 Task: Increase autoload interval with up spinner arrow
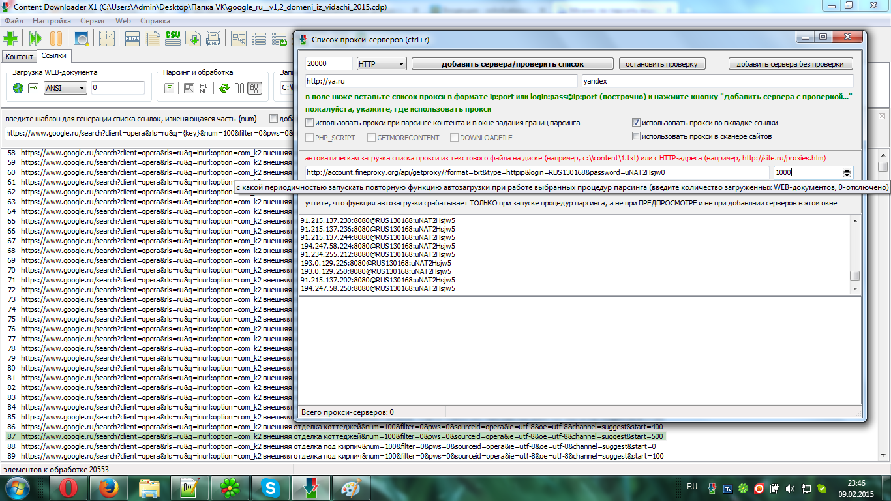pos(847,170)
